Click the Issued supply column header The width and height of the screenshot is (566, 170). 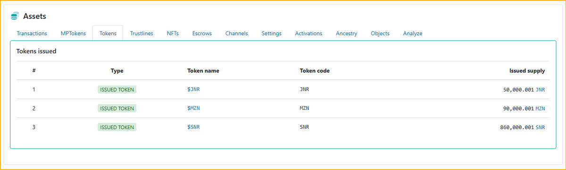527,71
